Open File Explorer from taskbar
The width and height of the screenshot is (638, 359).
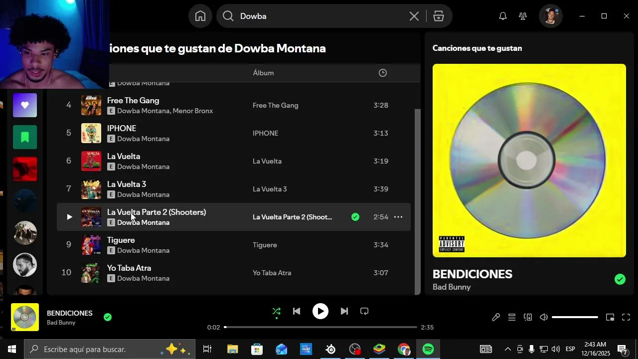(x=233, y=349)
